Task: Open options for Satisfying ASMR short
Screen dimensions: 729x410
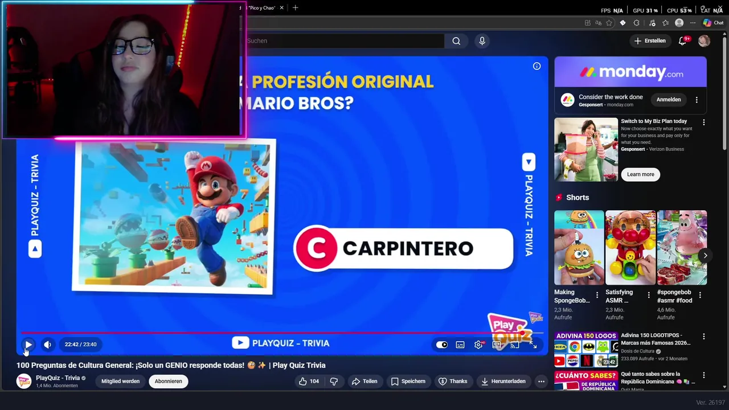Action: (648, 295)
